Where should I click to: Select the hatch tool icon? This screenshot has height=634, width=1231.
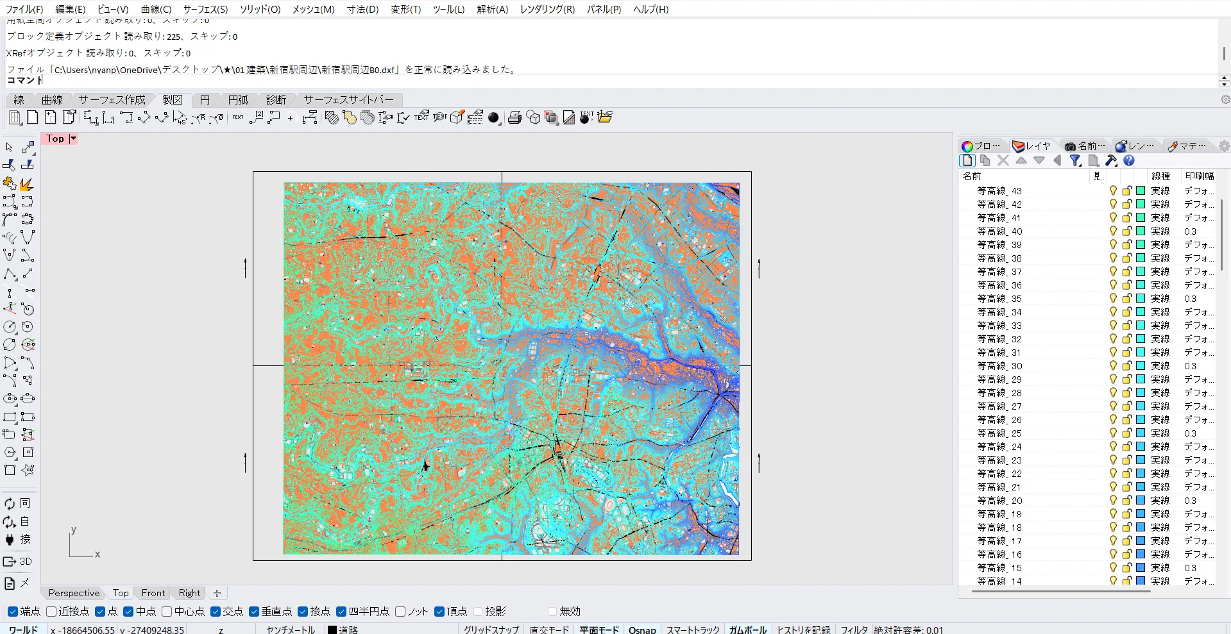pos(332,117)
